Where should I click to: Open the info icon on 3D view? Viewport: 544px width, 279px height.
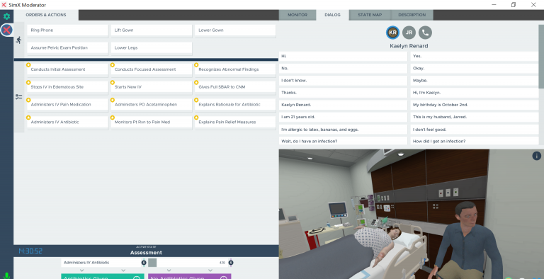click(x=536, y=156)
